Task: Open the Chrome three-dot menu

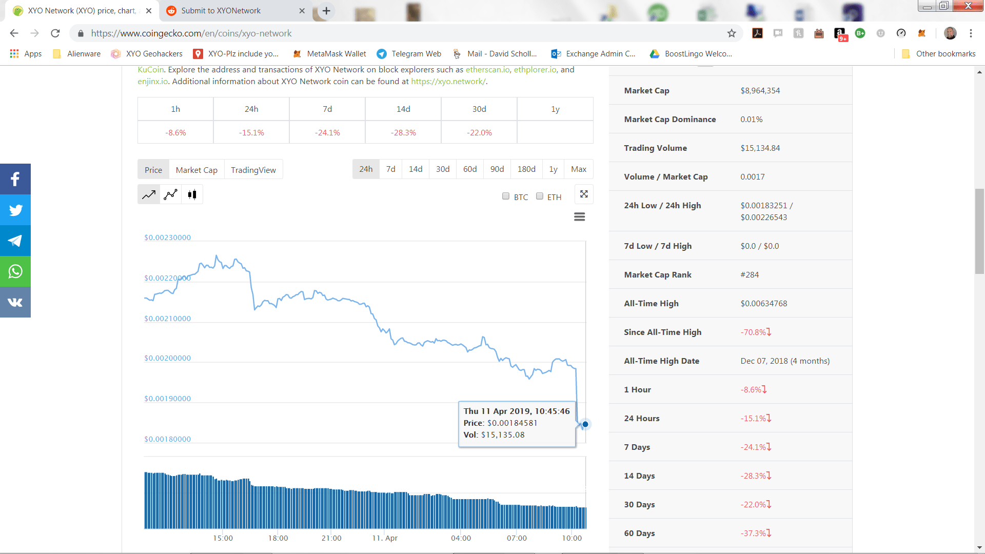Action: tap(971, 33)
